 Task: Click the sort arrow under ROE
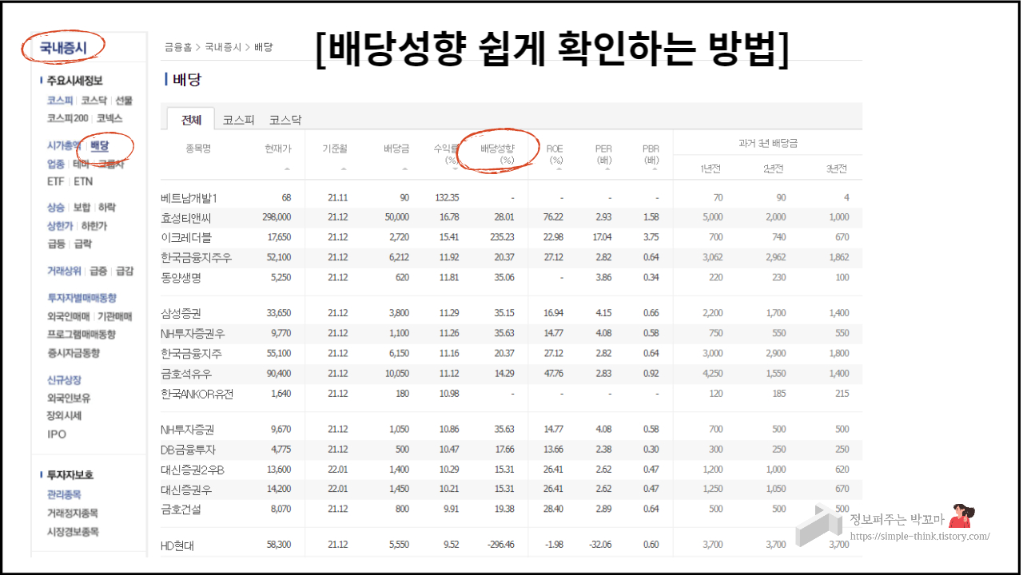(559, 169)
